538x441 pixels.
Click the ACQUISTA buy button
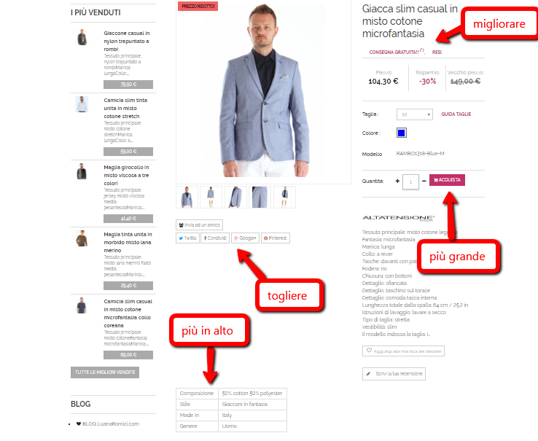447,180
